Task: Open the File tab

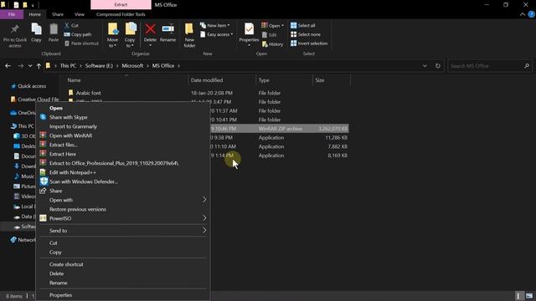Action: pyautogui.click(x=12, y=14)
